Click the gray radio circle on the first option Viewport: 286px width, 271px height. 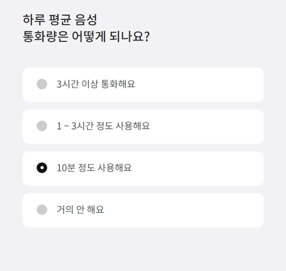(x=42, y=84)
